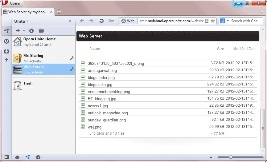Screen dimensions: 267x162
Task: Select the Web Server browser tab
Action: pyautogui.click(x=28, y=12)
